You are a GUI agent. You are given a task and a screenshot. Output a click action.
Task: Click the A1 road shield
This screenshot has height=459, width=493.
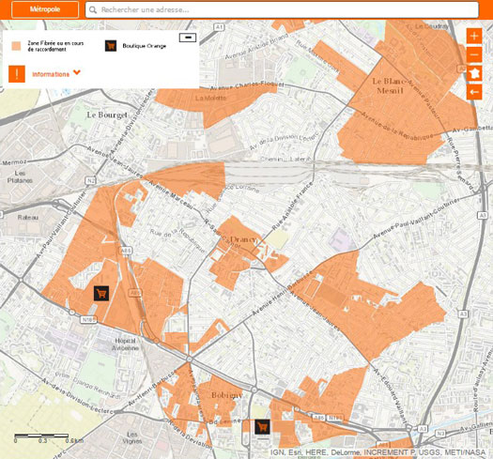click(x=219, y=27)
